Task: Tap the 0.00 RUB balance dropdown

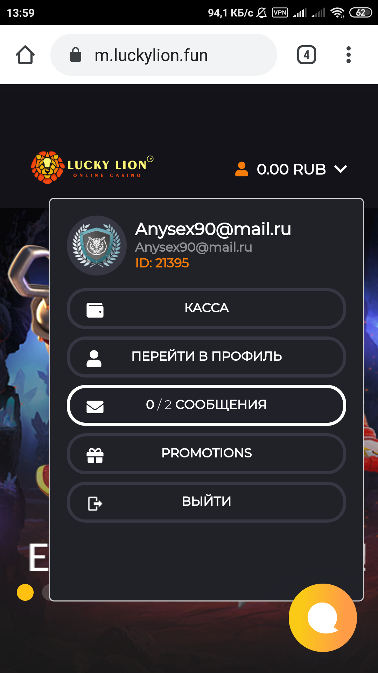Action: tap(291, 169)
